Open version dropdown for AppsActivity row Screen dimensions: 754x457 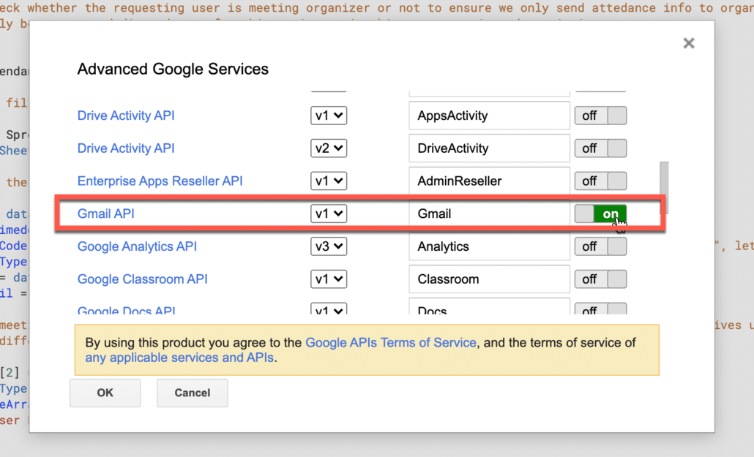329,116
